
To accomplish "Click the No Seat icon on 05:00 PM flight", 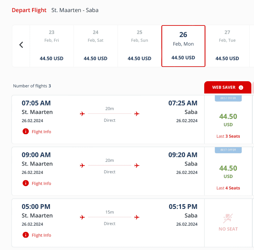I will coord(228,218).
